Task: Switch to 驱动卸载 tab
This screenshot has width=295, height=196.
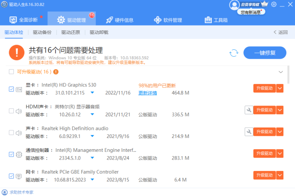Action: click(99, 32)
